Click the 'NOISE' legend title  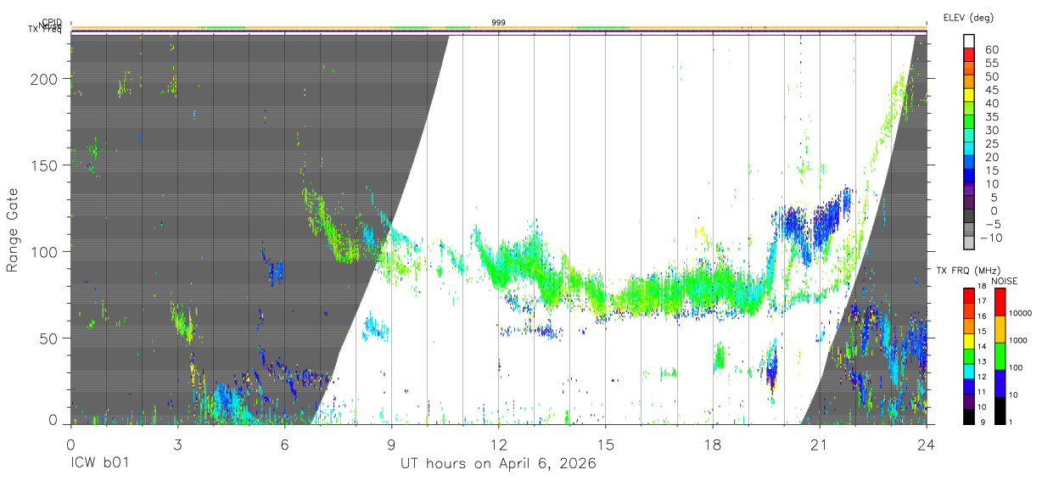click(1003, 281)
